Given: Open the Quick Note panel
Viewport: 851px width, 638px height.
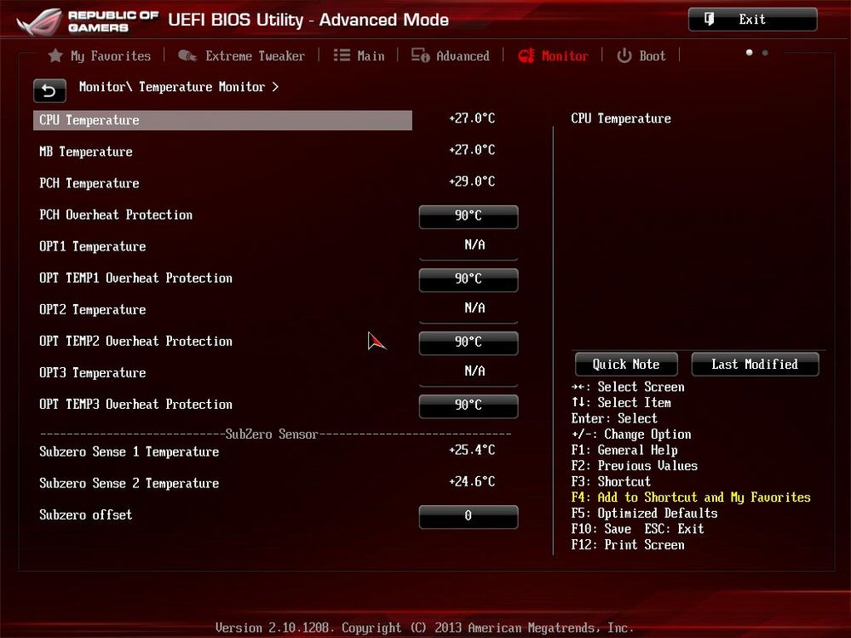Looking at the screenshot, I should [x=625, y=364].
